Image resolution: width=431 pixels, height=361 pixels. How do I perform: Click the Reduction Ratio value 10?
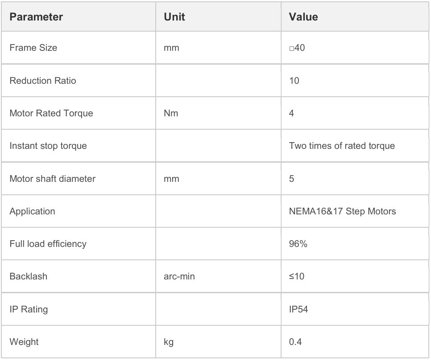(x=294, y=81)
